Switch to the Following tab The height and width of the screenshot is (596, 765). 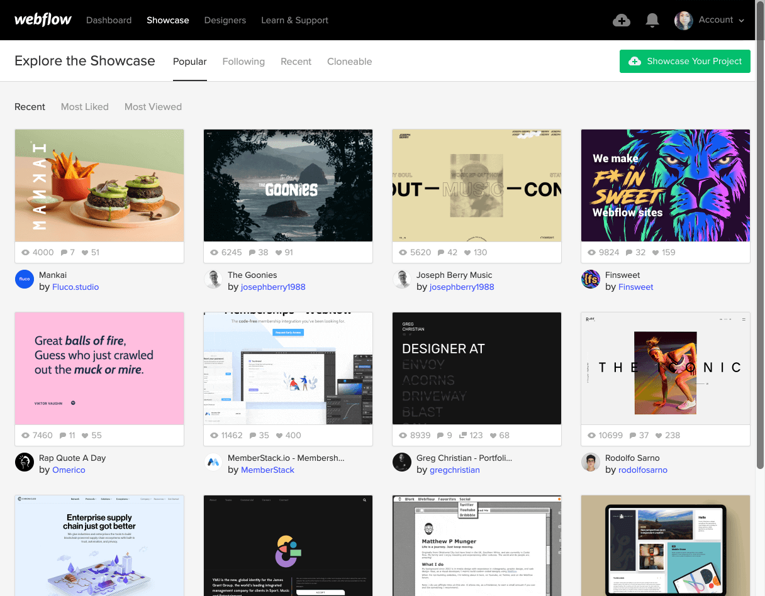tap(243, 62)
